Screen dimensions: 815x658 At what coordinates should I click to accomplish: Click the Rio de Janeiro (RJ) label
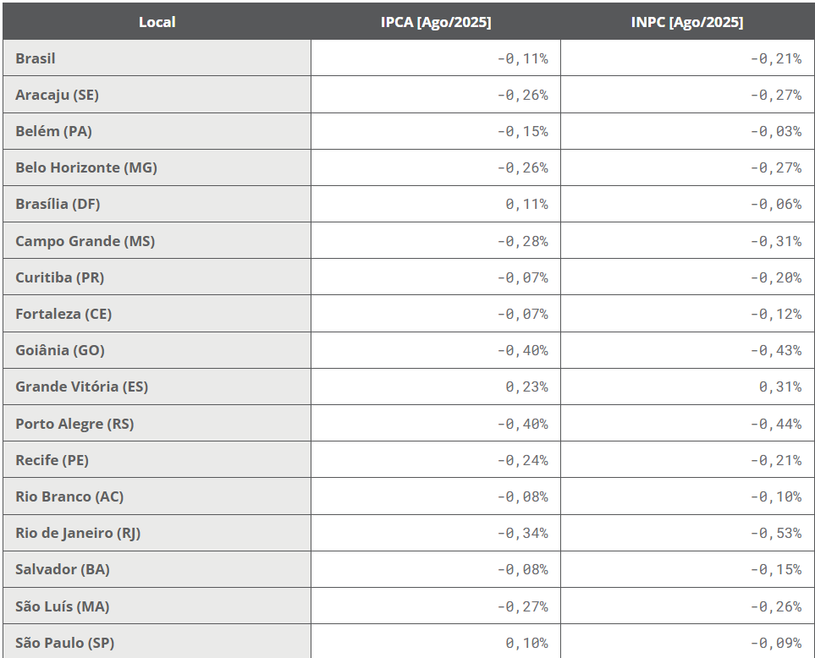point(78,533)
